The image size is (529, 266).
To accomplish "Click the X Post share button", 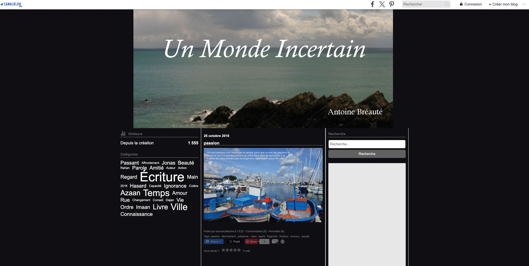I will pos(234,242).
